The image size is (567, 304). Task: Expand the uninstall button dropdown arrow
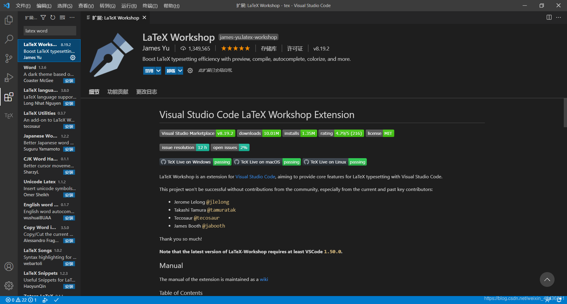[180, 71]
